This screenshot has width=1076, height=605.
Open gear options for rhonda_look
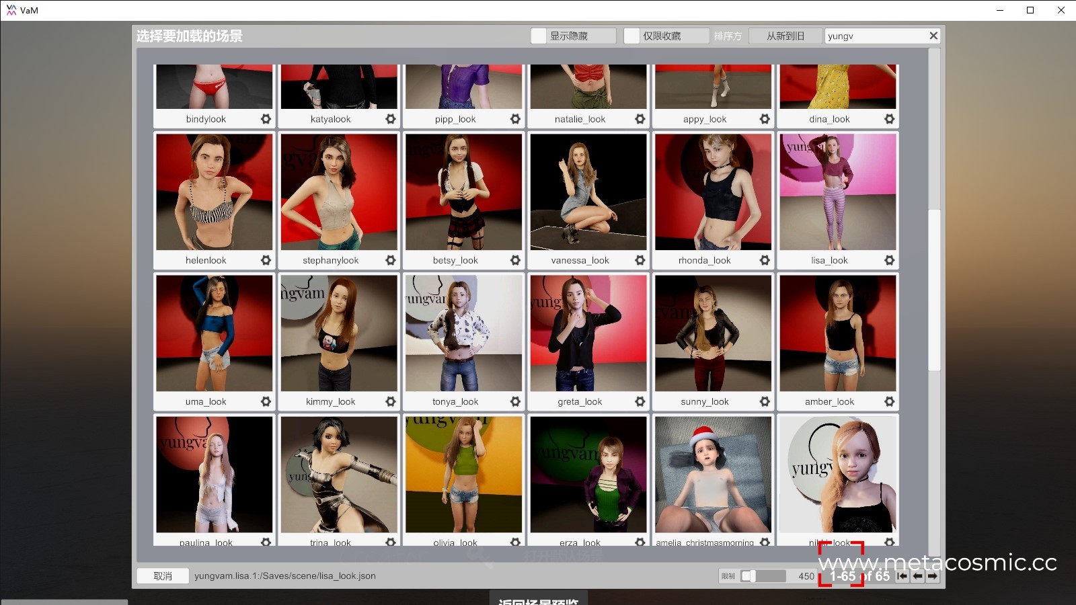tap(765, 260)
